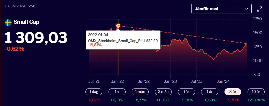The height and width of the screenshot is (106, 269).
Task: Expand the chart to fullscreen
Action: (x=260, y=9)
